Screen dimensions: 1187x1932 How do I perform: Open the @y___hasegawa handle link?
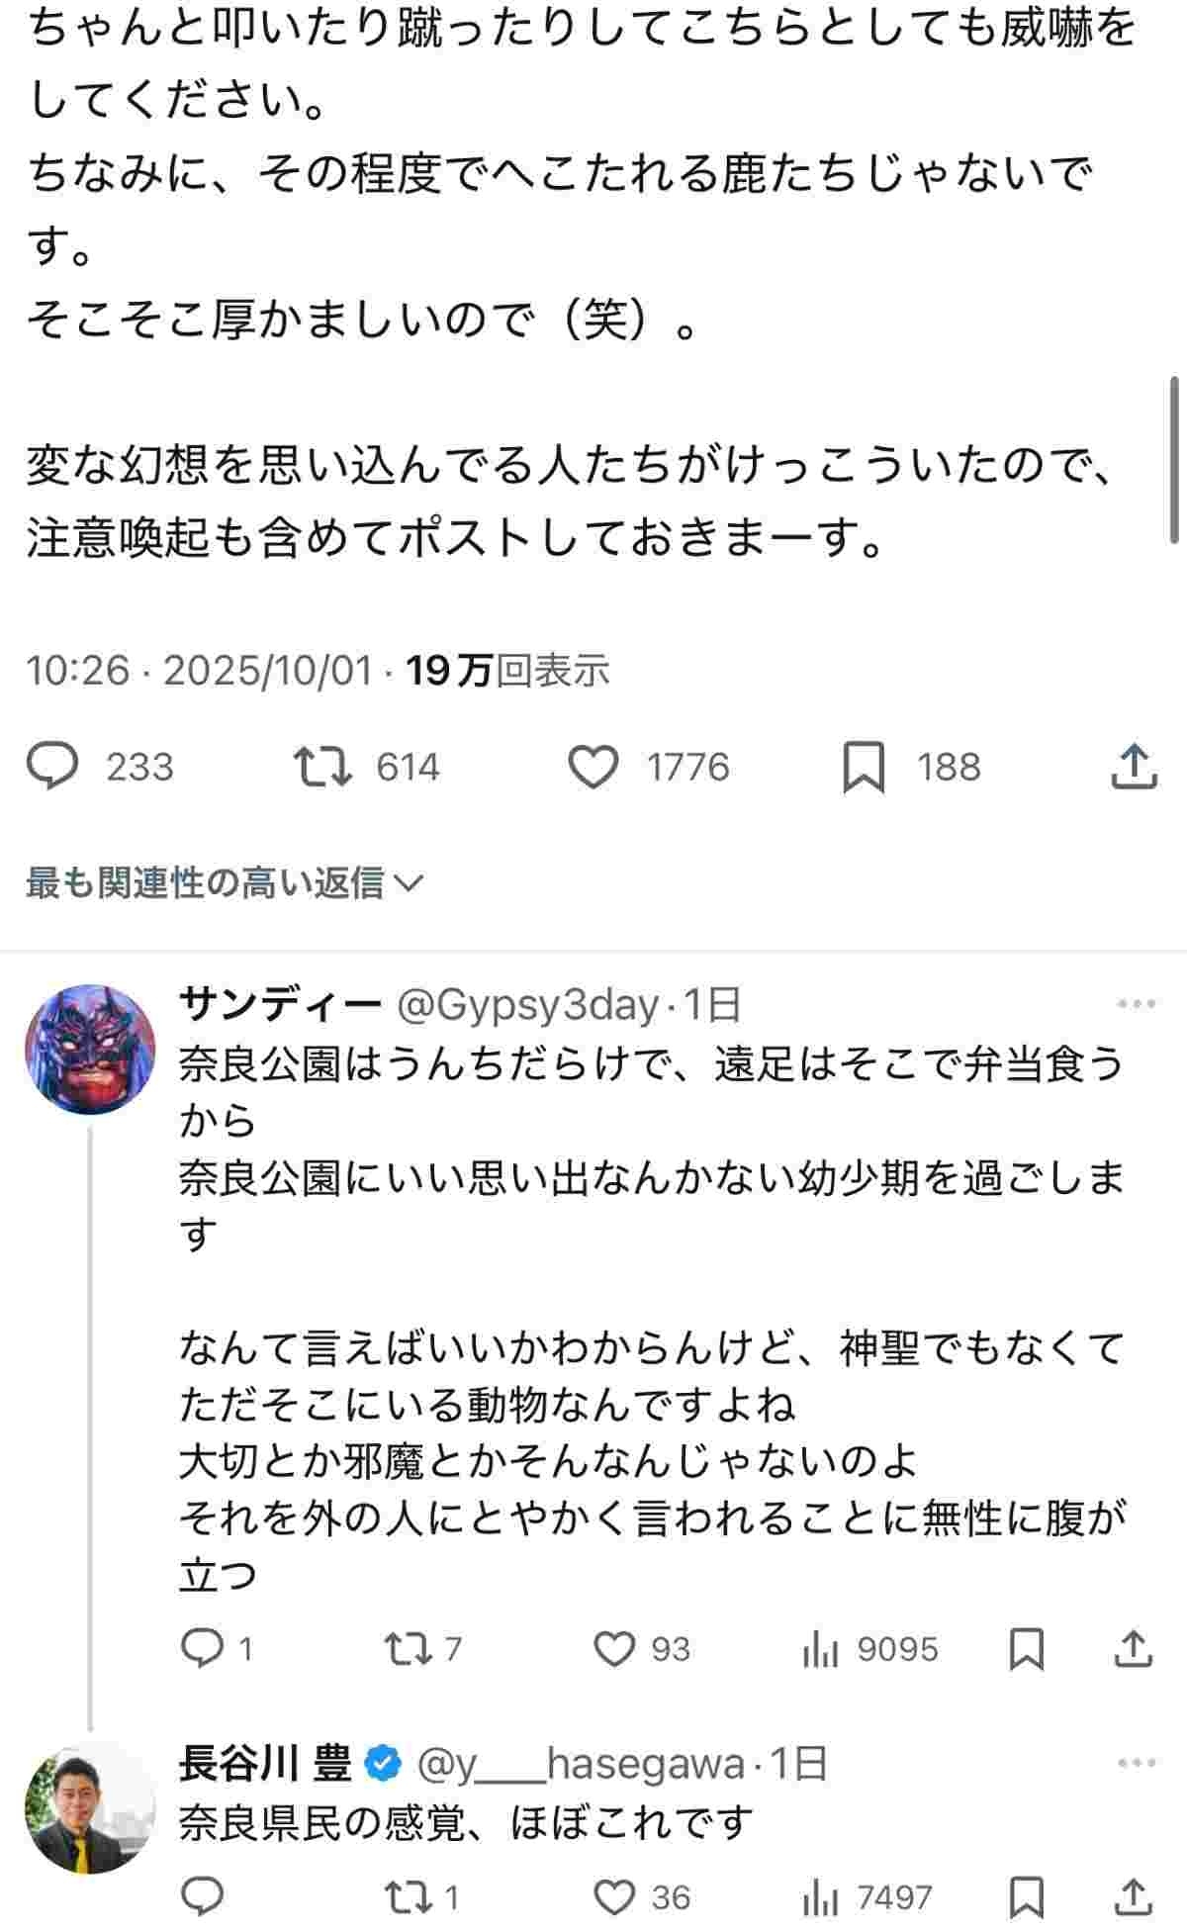point(581,1763)
